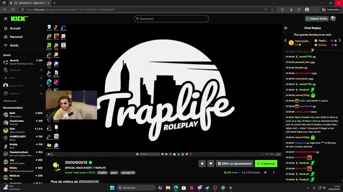Click the Windows taskbar Rechercher box
Image resolution: width=343 pixels, height=192 pixels.
click(x=136, y=188)
